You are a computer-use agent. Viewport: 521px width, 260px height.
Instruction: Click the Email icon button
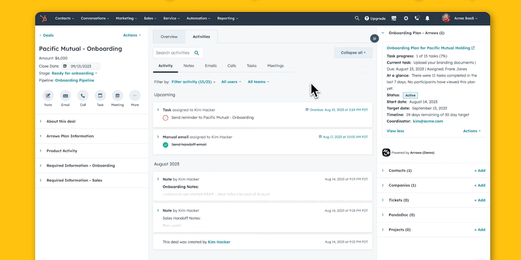pos(65,95)
